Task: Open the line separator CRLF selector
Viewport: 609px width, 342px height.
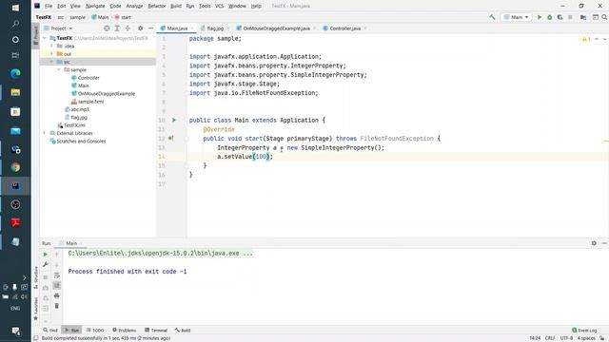Action: (550, 338)
